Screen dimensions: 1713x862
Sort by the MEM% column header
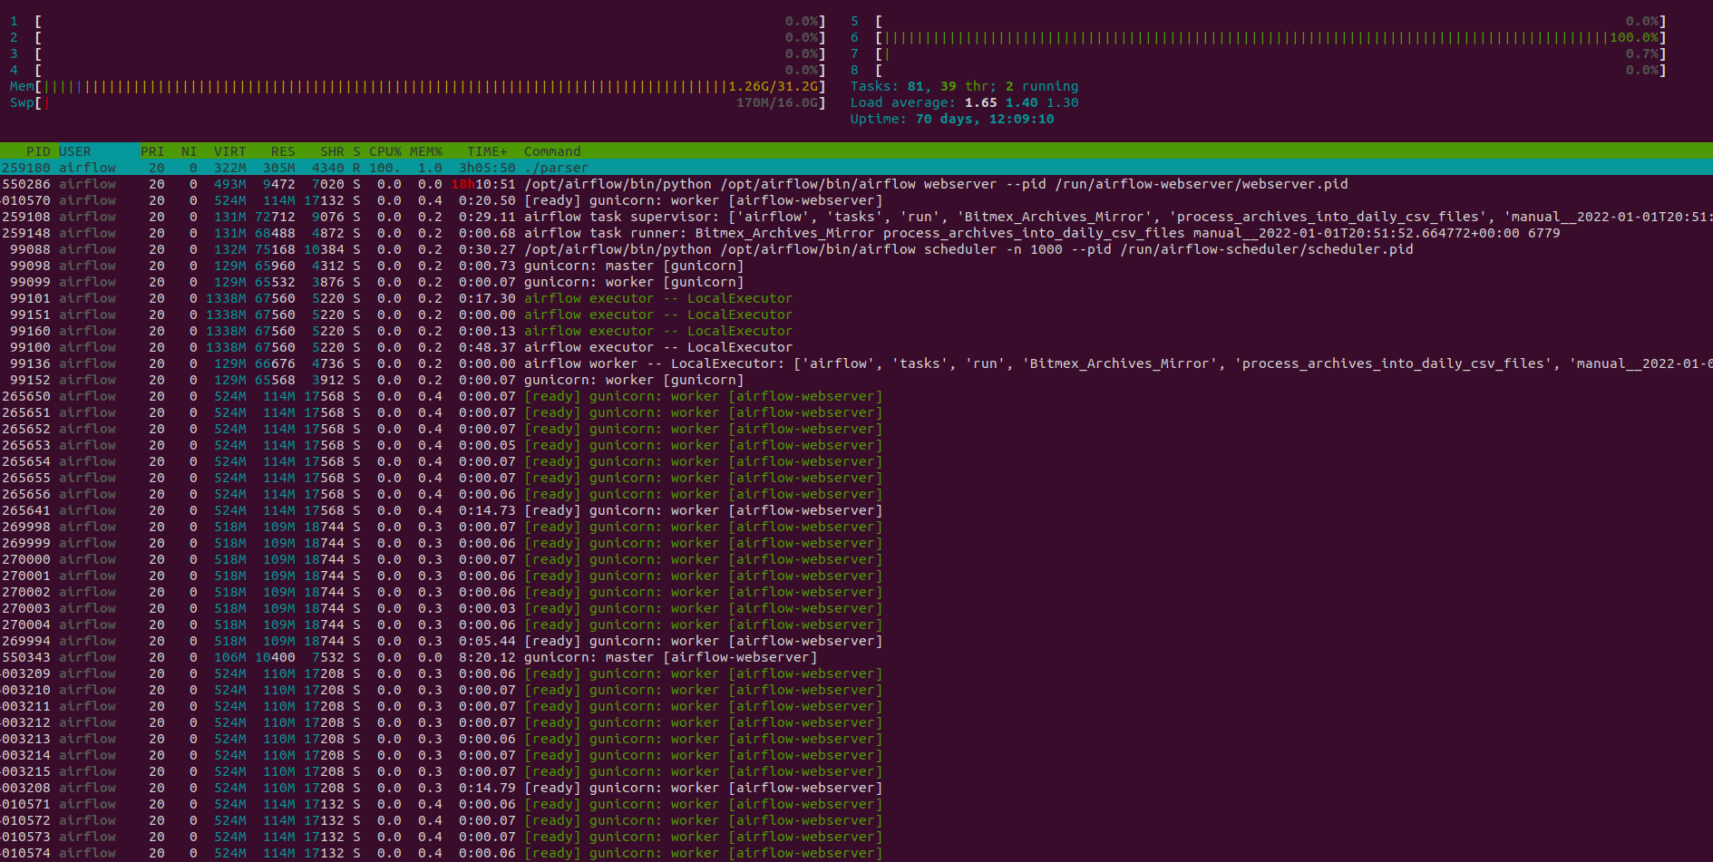[426, 151]
